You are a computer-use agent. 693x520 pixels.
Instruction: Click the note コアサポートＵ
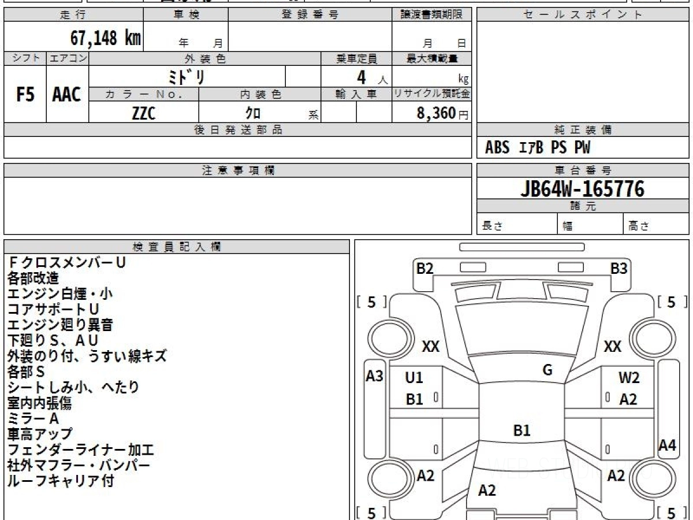point(54,309)
